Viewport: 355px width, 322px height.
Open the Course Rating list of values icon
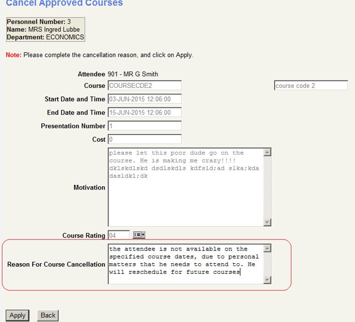coord(139,235)
